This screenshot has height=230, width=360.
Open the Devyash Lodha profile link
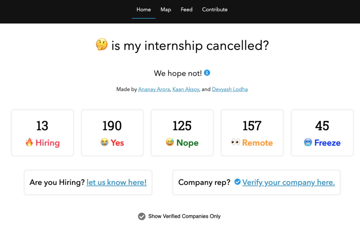pyautogui.click(x=230, y=89)
